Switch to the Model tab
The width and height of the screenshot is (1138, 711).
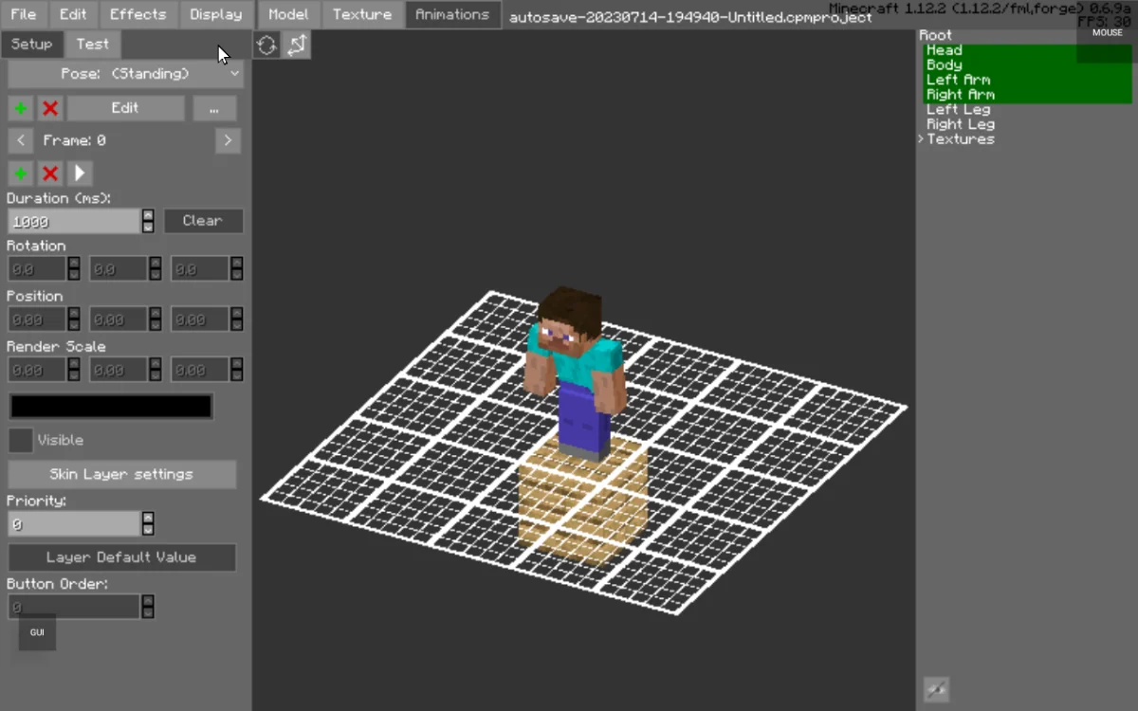288,14
